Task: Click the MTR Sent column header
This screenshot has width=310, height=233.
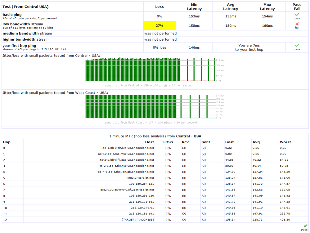Action: [x=206, y=142]
